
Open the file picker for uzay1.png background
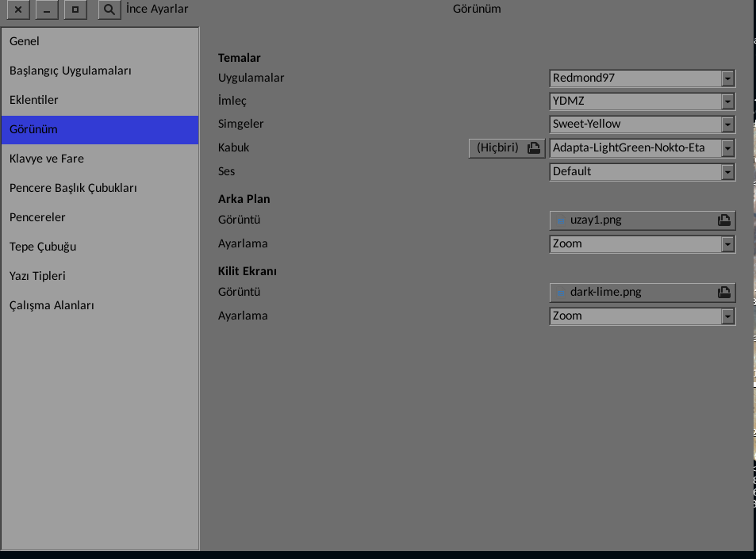[643, 220]
